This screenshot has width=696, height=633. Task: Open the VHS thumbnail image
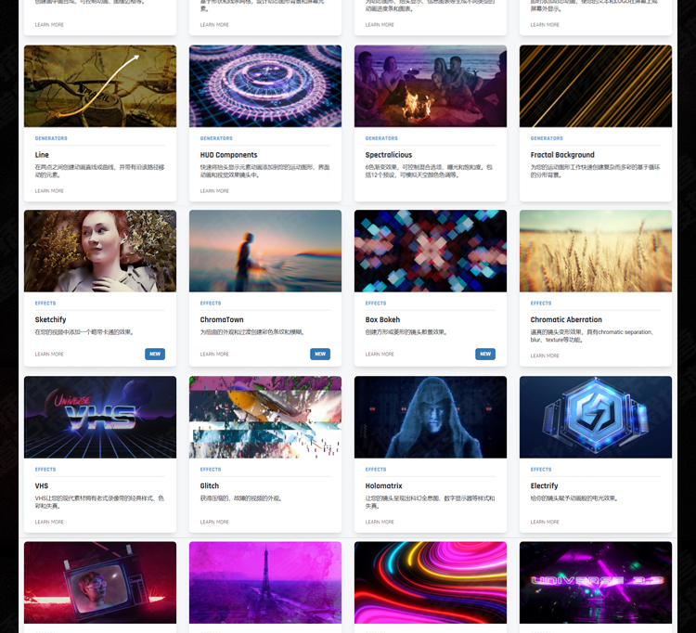tap(100, 418)
